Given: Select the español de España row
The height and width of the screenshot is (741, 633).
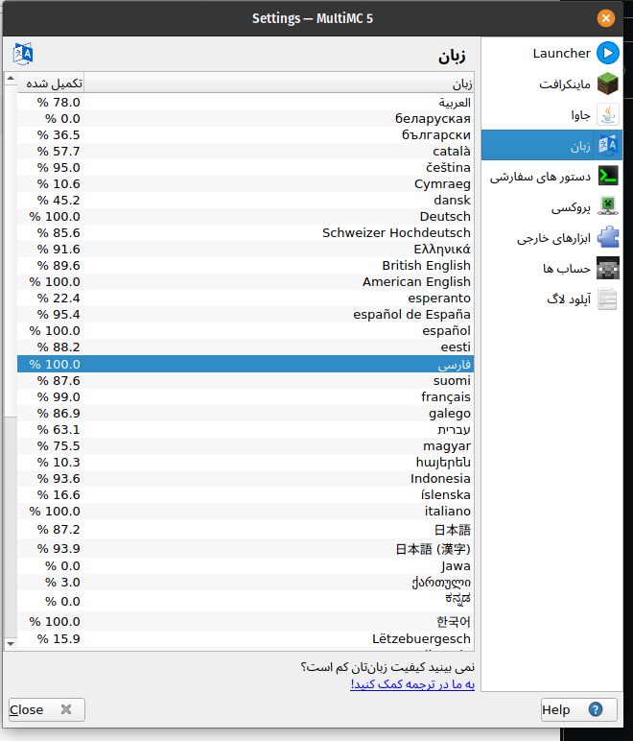Looking at the screenshot, I should point(246,314).
